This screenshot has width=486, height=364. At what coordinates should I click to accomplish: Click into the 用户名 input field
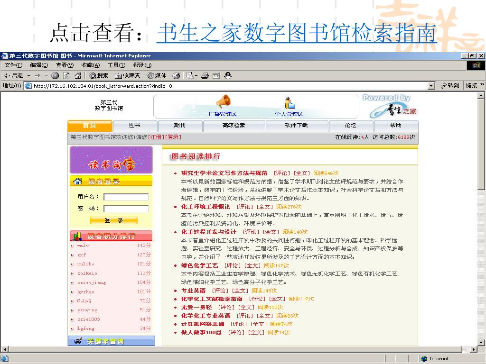tap(126, 197)
